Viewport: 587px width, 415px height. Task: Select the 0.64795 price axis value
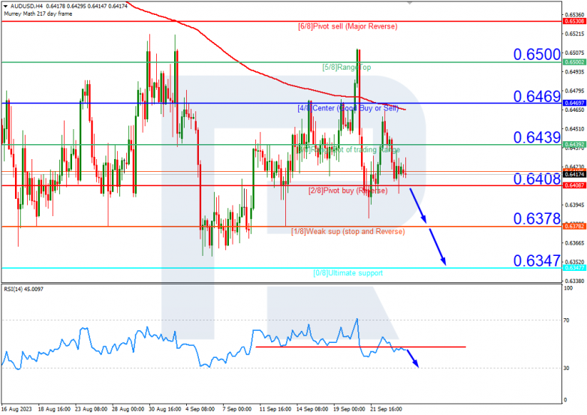[x=574, y=91]
